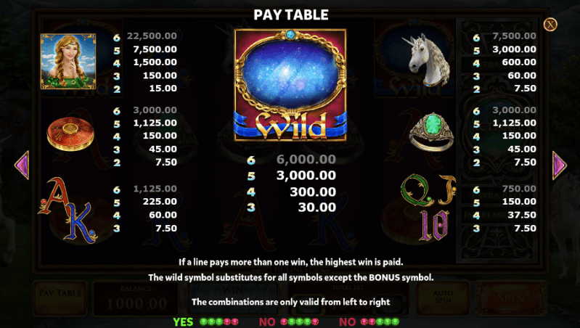Click the green letter Q symbol
Image resolution: width=580 pixels, height=328 pixels.
pos(417,190)
